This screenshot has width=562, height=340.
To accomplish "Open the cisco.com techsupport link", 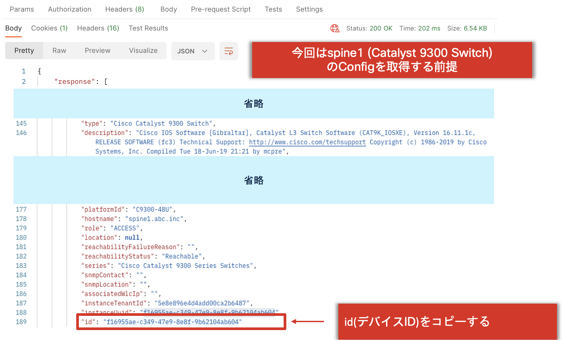I will [x=308, y=142].
